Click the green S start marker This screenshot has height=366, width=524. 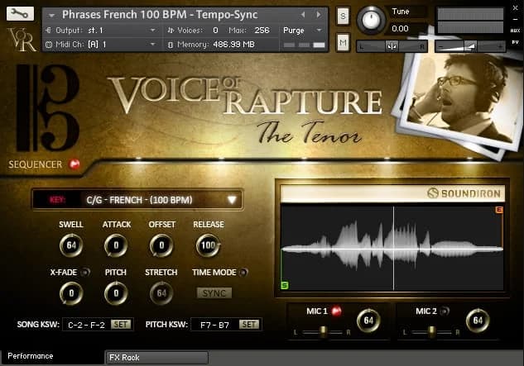(285, 285)
